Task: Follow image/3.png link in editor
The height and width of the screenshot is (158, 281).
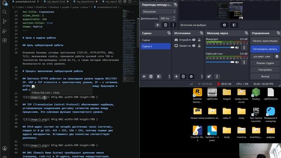Action: [38, 145]
